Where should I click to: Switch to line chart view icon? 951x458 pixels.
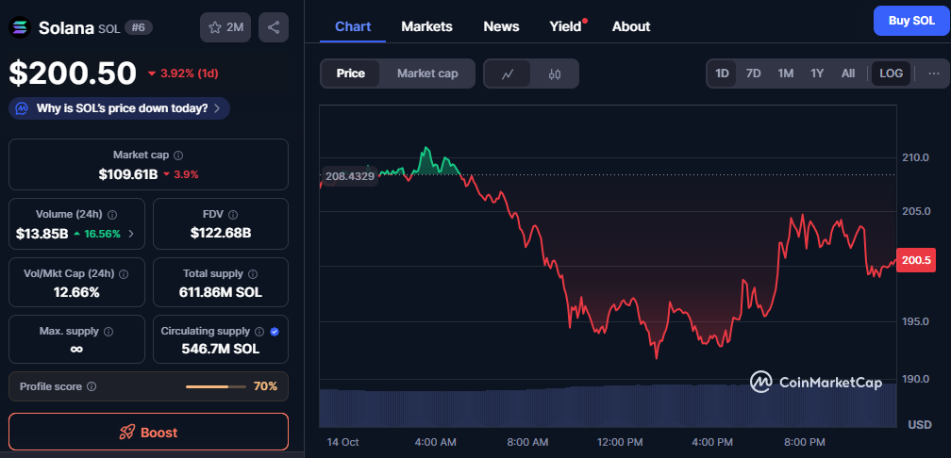[508, 74]
